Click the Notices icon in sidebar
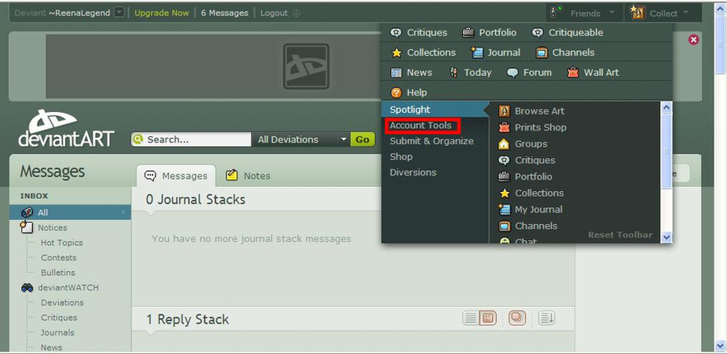The image size is (727, 354). pyautogui.click(x=27, y=227)
